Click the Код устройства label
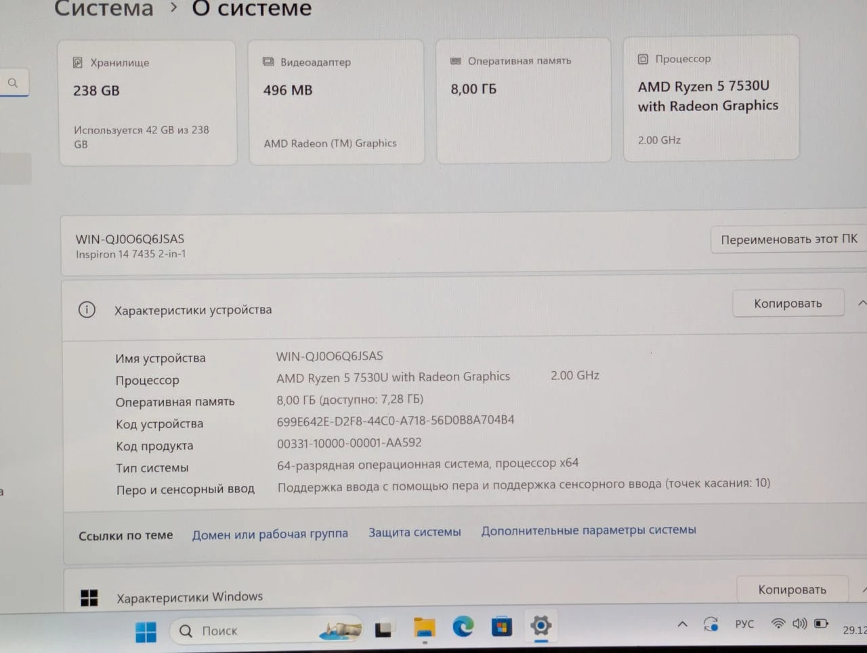 (x=159, y=424)
